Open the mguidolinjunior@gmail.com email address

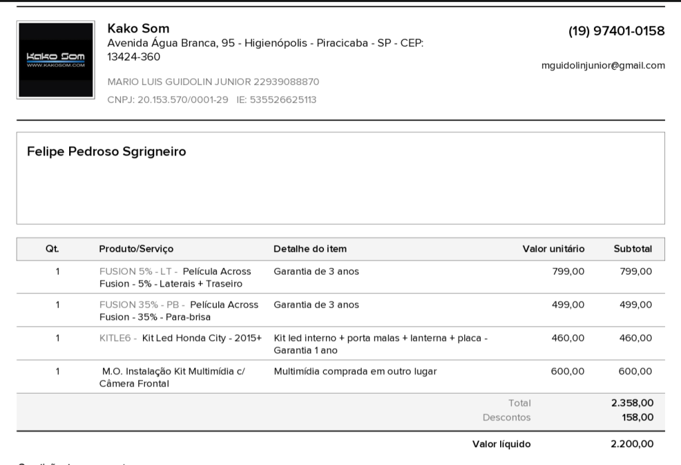pos(603,66)
